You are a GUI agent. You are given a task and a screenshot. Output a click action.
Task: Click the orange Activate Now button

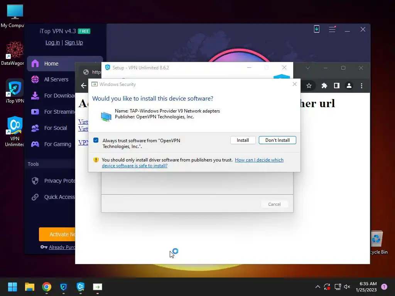[x=57, y=234]
